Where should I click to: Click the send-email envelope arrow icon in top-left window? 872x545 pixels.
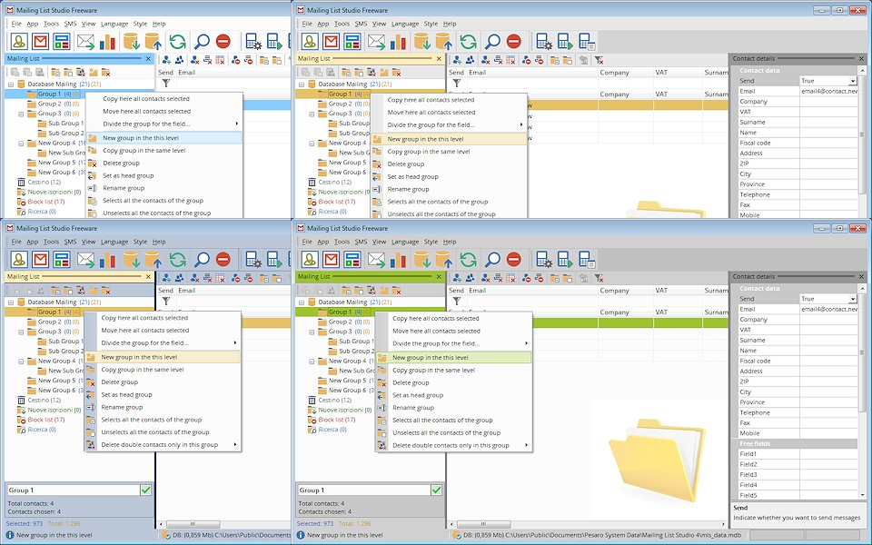point(85,42)
